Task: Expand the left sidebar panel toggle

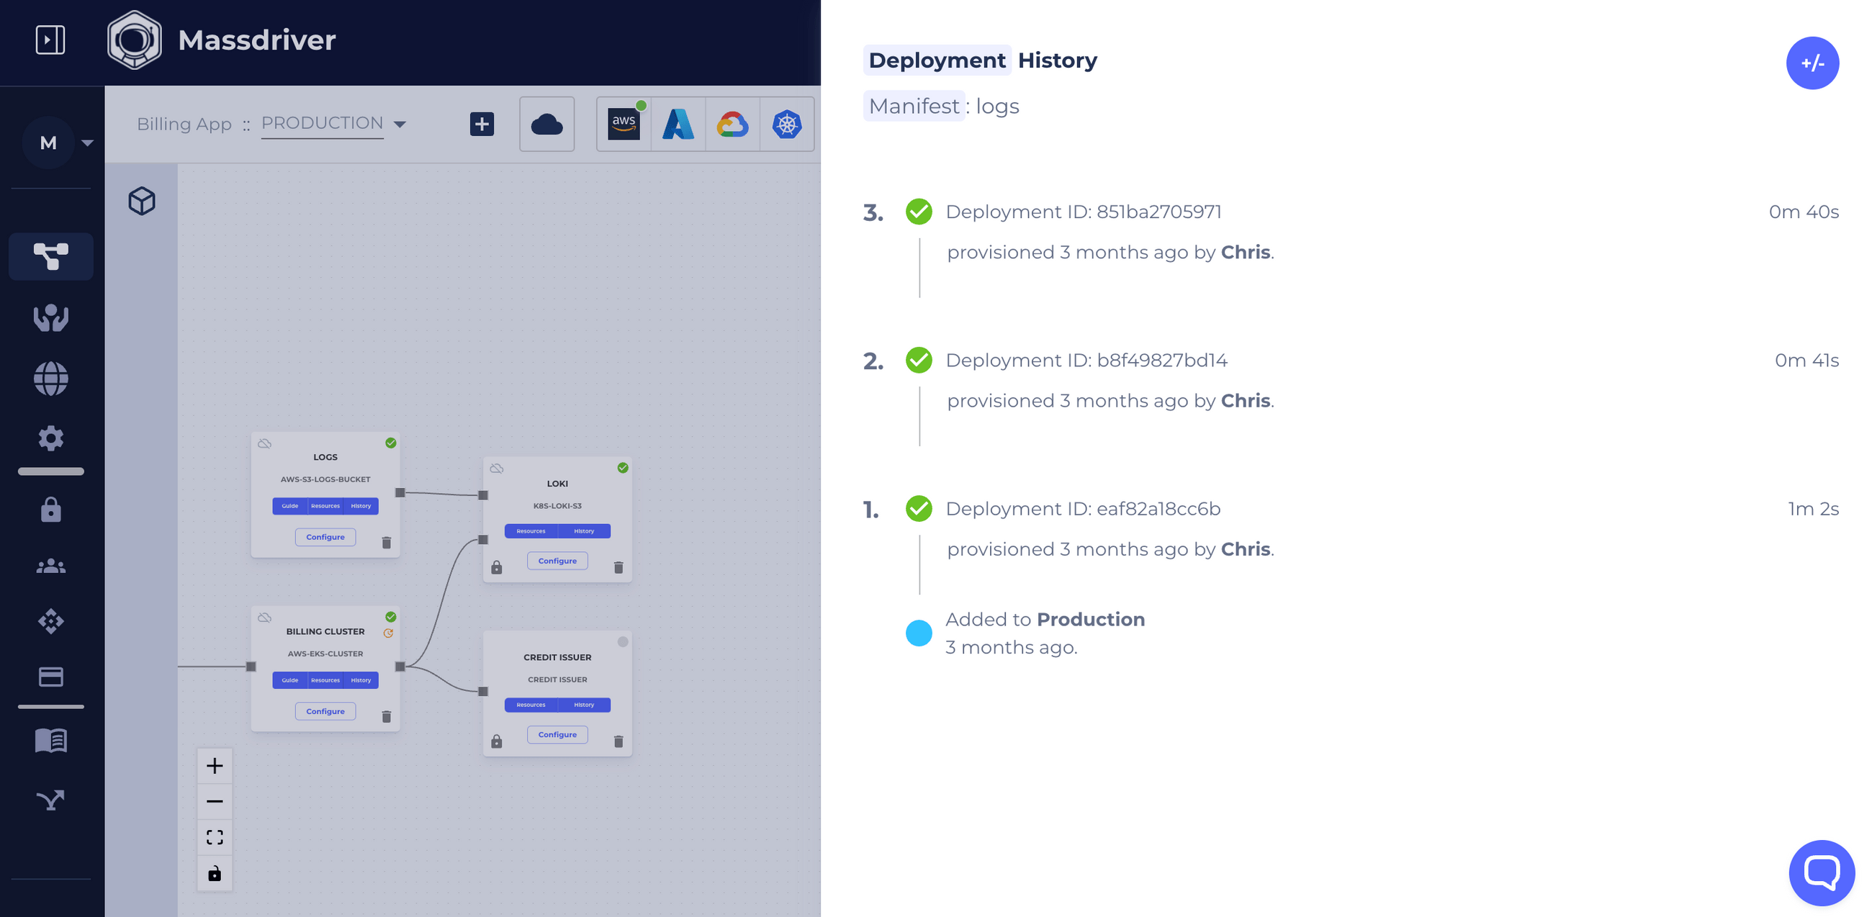Action: click(50, 40)
